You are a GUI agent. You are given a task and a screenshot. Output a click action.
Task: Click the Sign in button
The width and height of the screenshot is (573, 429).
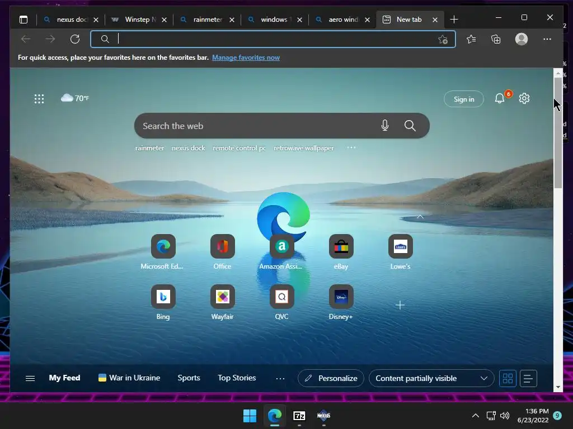464,99
